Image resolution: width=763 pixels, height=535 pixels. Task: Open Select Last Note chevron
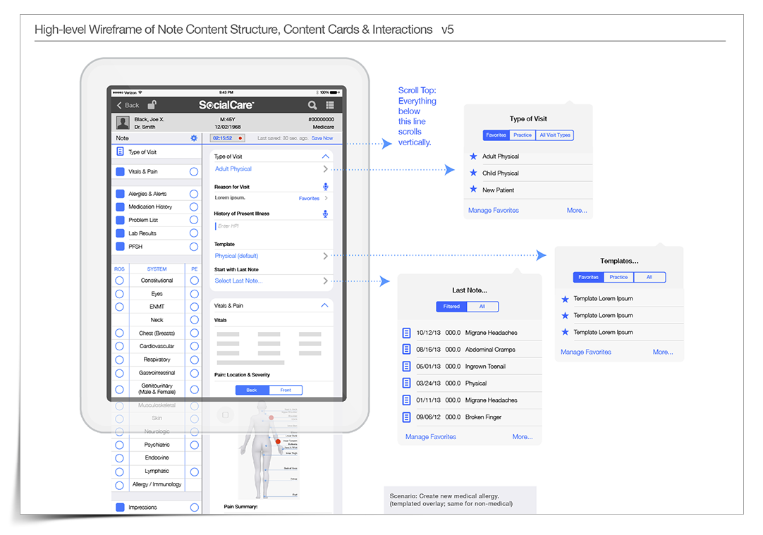pyautogui.click(x=326, y=281)
